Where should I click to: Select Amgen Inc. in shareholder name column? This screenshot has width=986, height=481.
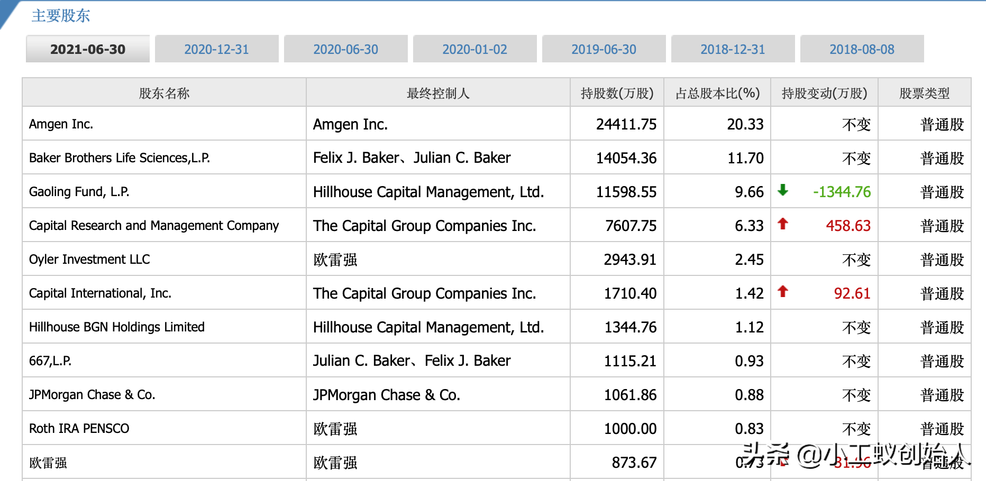(61, 124)
